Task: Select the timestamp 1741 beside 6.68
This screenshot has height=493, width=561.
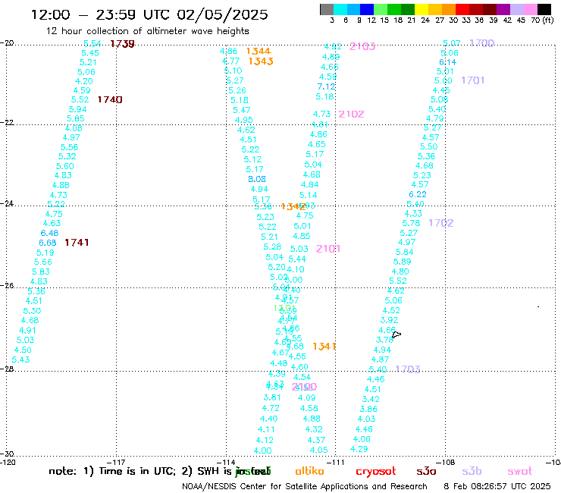Action: tap(77, 243)
